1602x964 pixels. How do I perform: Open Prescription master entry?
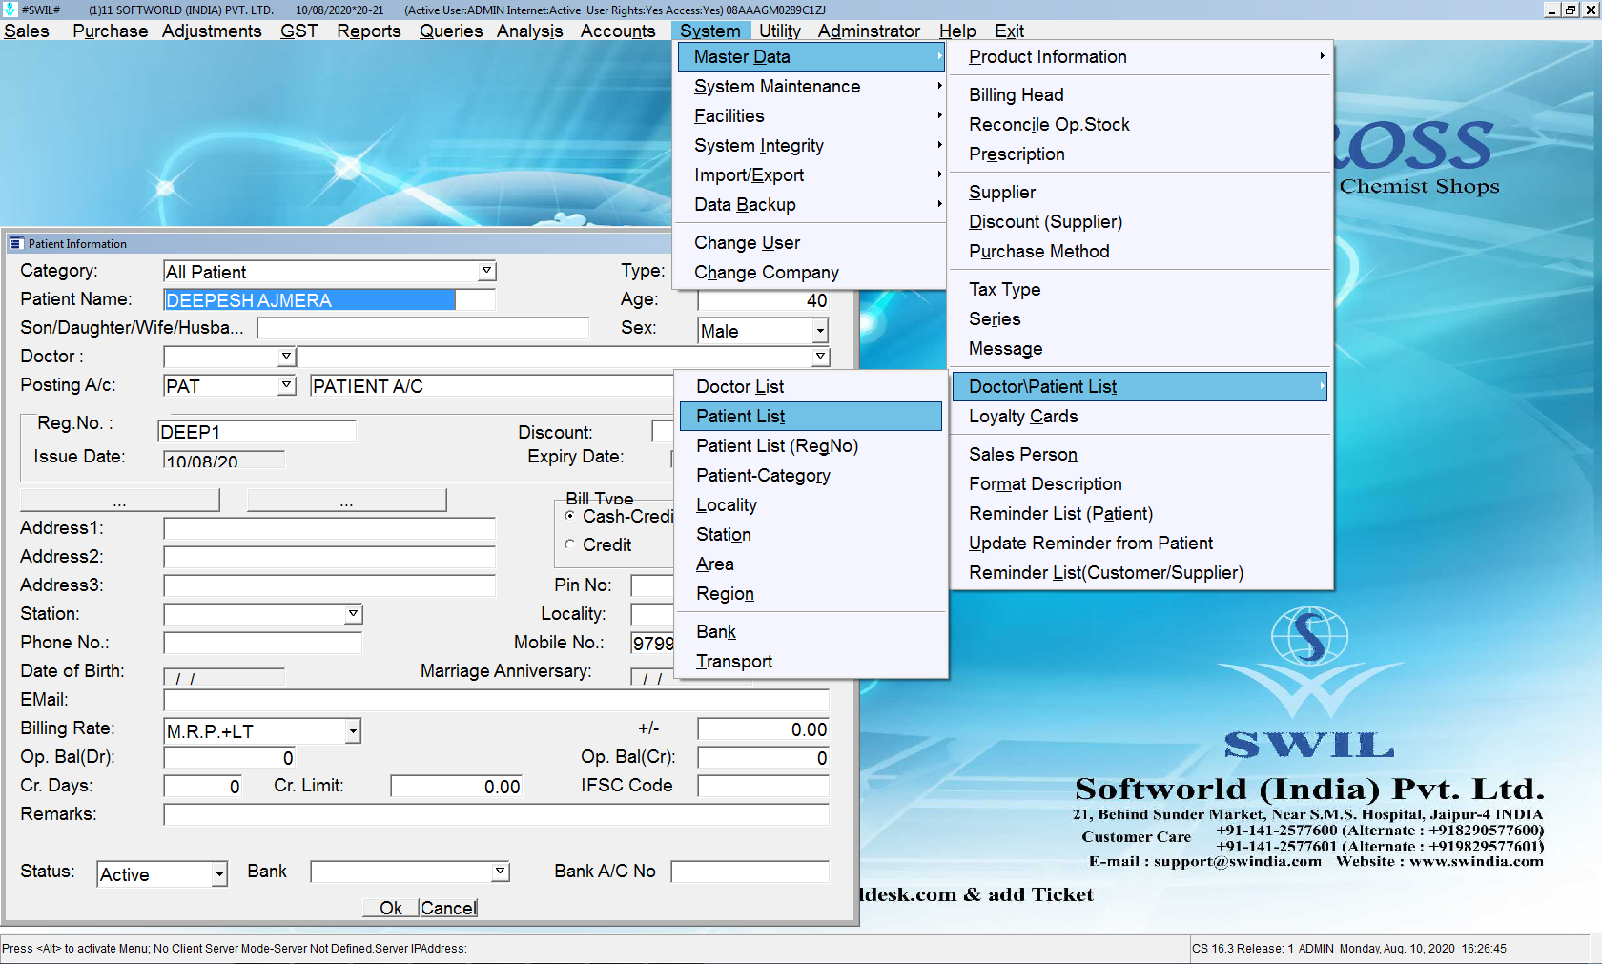[1140, 154]
